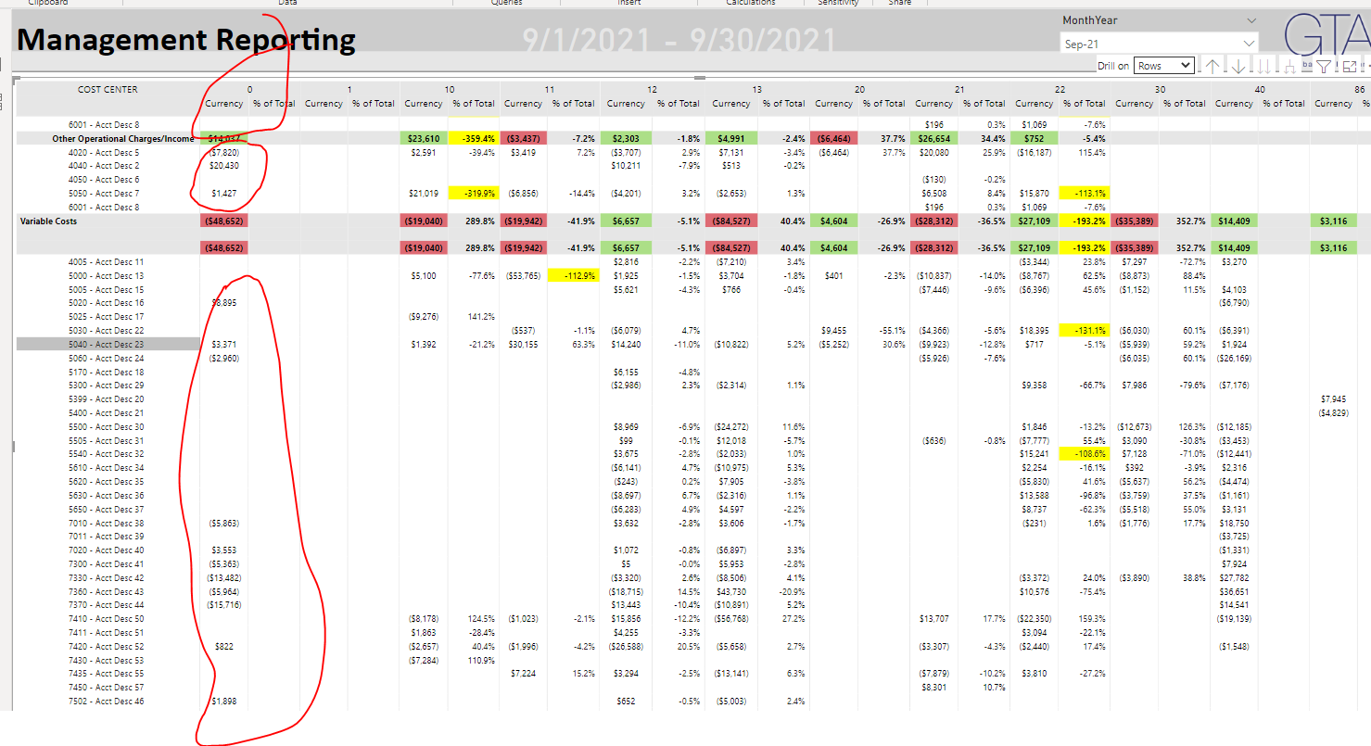Select row 5000 - Acct Desc 13

[x=107, y=276]
